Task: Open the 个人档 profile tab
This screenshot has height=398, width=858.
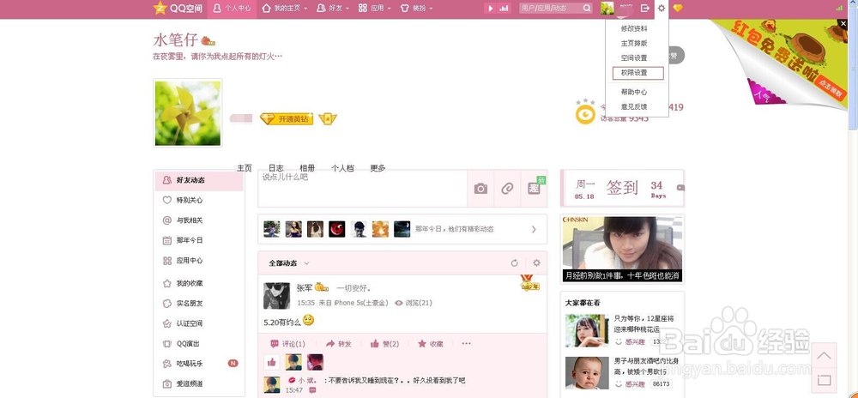Action: [x=342, y=168]
